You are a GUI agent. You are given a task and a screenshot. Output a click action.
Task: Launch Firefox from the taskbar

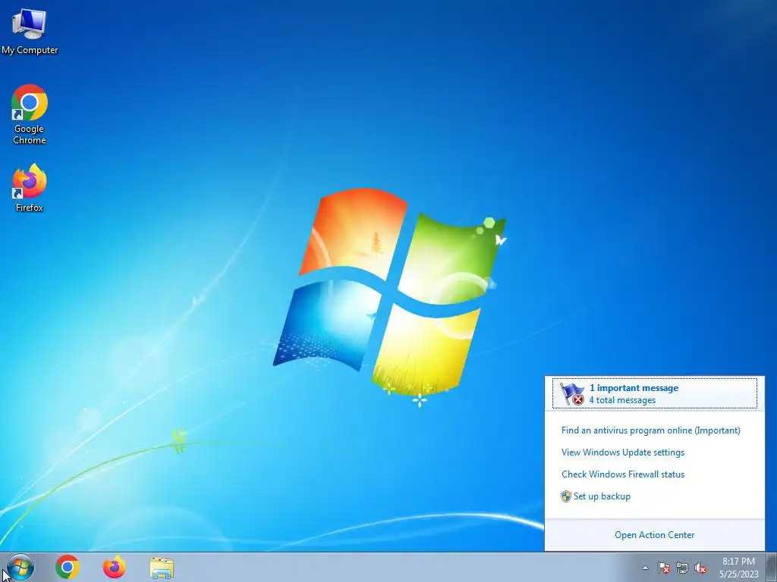(114, 567)
